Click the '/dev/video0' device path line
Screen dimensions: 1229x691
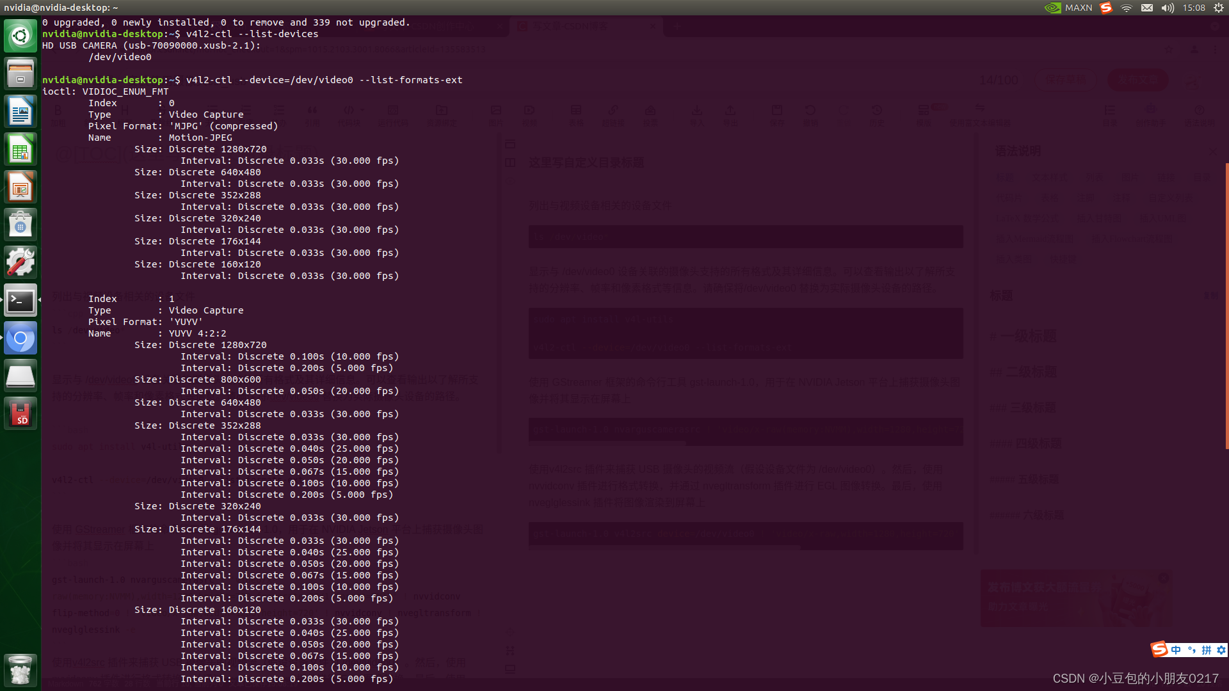120,57
